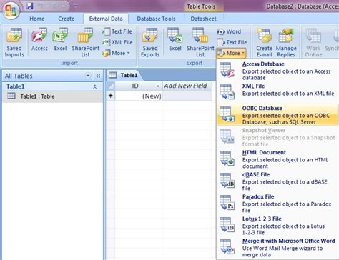Choose Lotus 1-2-3 File export option

pos(277,226)
